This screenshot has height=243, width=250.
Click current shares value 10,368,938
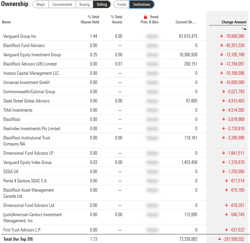[188, 55]
